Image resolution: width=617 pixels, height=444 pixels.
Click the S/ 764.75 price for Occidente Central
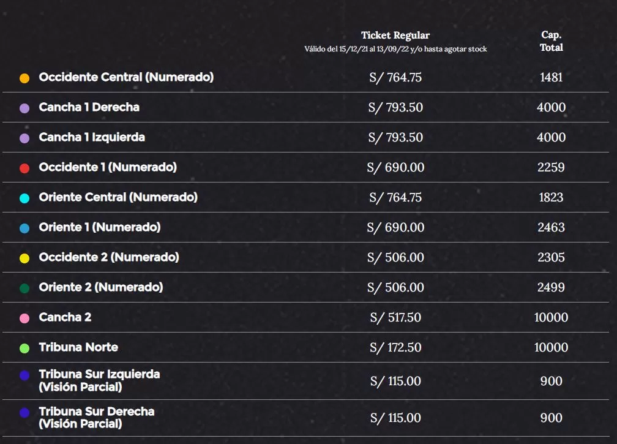[x=395, y=78]
